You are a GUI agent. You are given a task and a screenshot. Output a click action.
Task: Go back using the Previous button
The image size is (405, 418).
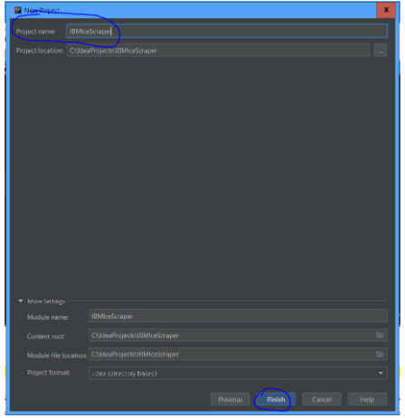[231, 399]
